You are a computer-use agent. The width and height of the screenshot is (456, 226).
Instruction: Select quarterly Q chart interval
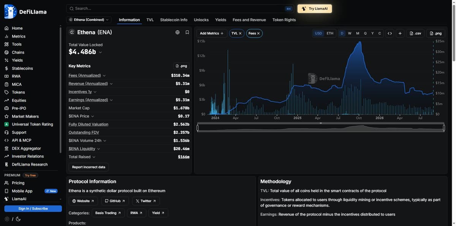(365, 33)
